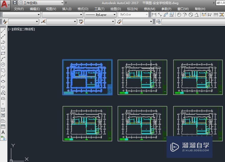Click the Make Block tool
Image resolution: width=225 pixels, height=162 pixels.
coord(3,98)
